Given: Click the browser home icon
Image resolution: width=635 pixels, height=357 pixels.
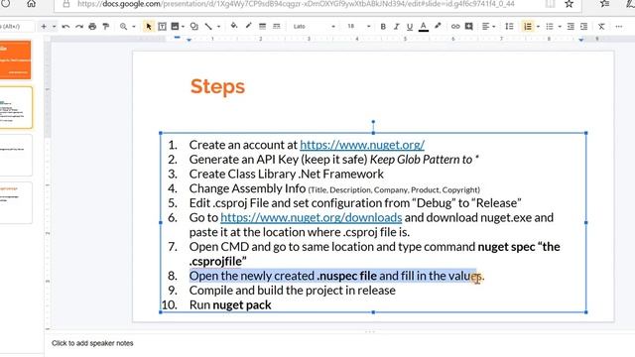Looking at the screenshot, I should [31, 4].
